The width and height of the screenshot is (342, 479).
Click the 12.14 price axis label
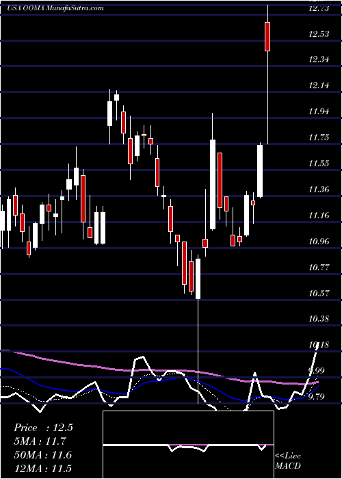pos(319,86)
